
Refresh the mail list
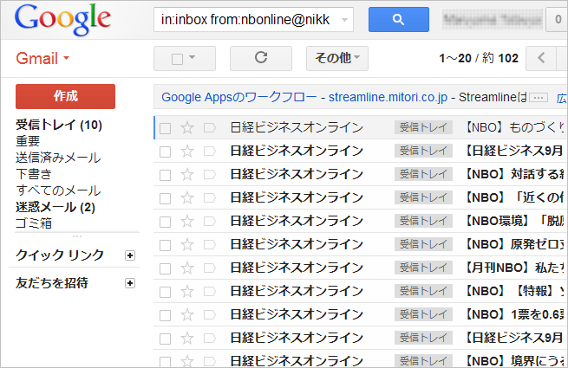[x=261, y=58]
